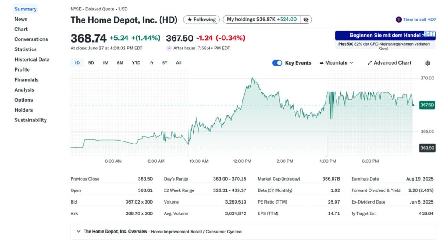Click Forward Dividend & Yield 9.20 (2.49%)
Image resolution: width=444 pixels, height=243 pixels.
(421, 190)
